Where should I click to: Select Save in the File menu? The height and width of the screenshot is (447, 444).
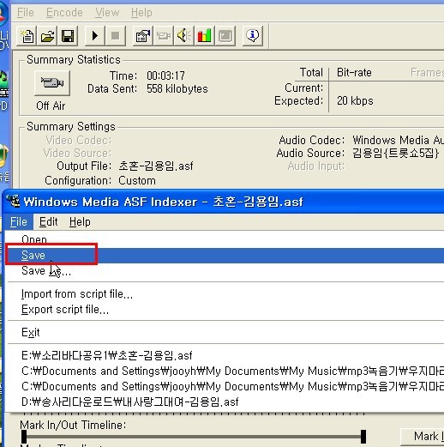225,255
